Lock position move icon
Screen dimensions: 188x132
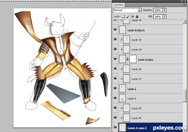point(133,16)
